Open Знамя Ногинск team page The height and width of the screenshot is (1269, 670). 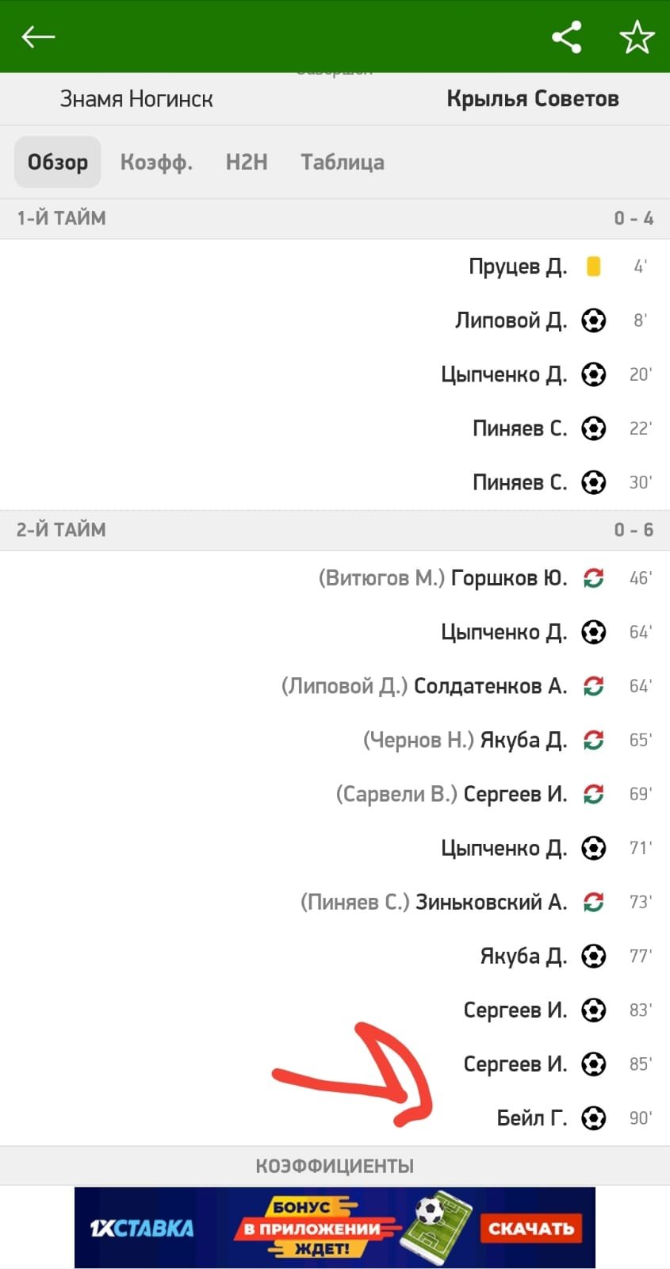tap(136, 99)
